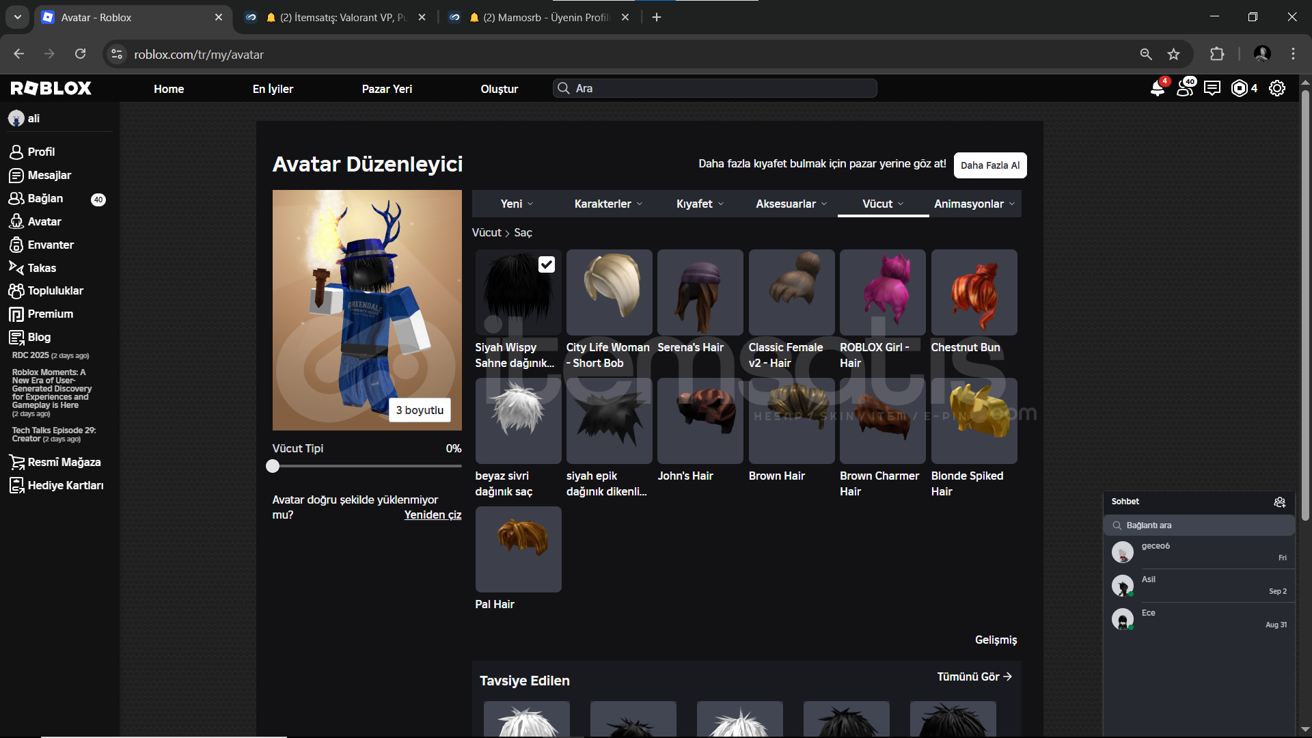Viewport: 1312px width, 738px height.
Task: Select Serena's Hair thumbnail
Action: [700, 292]
